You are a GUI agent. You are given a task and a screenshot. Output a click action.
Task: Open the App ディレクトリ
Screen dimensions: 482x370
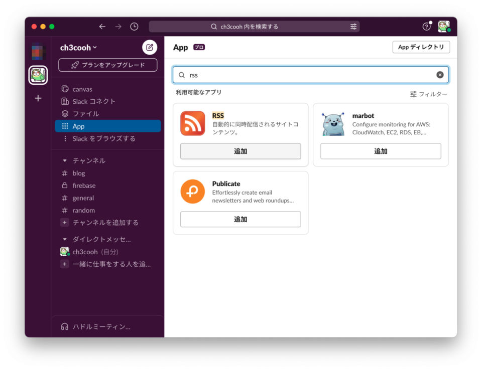(x=421, y=47)
